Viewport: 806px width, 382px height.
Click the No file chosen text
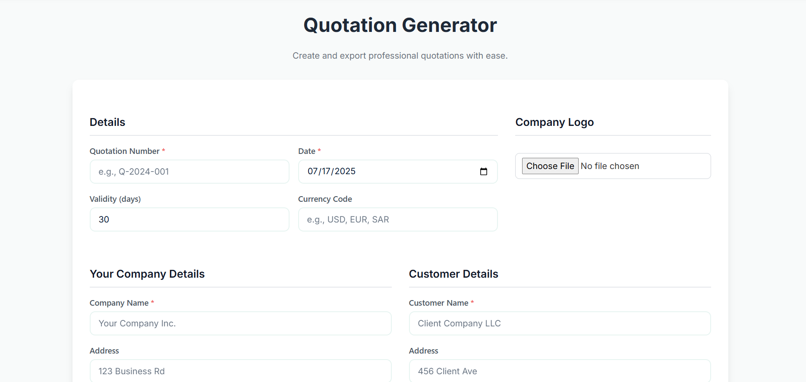pos(610,166)
